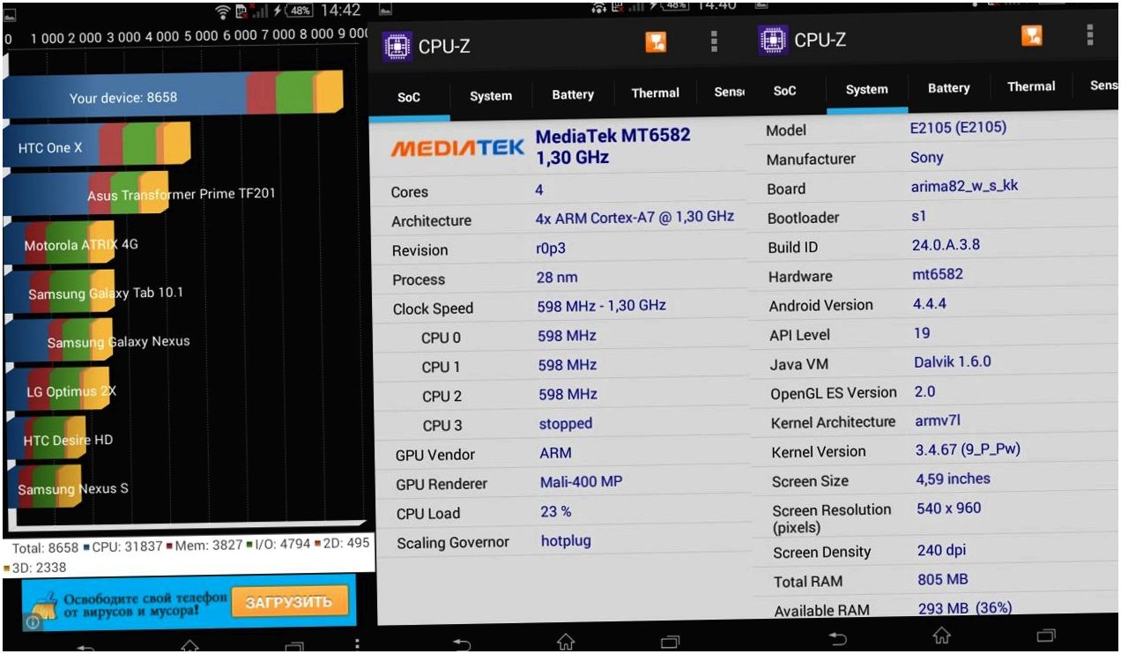This screenshot has width=1121, height=654.
Task: Tap the Android home button under the System screen
Action: (x=942, y=635)
